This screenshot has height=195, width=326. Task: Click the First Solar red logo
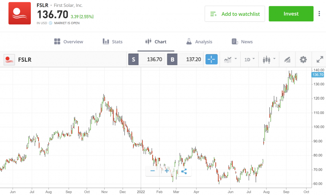click(20, 13)
